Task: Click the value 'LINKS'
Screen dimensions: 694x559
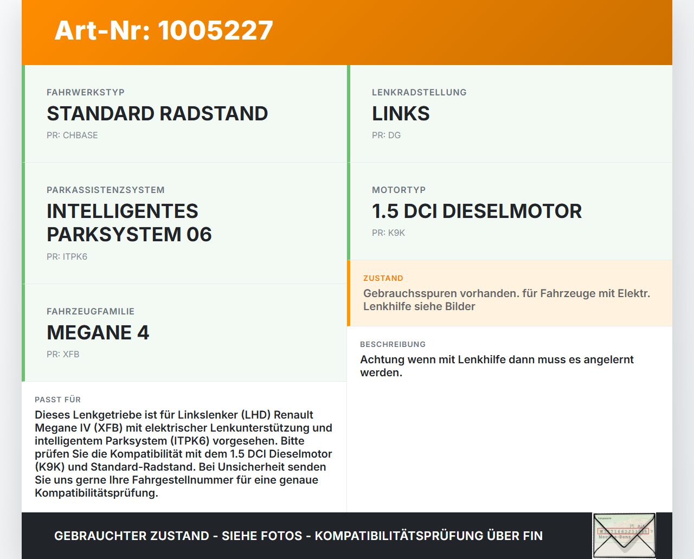Action: coord(401,113)
